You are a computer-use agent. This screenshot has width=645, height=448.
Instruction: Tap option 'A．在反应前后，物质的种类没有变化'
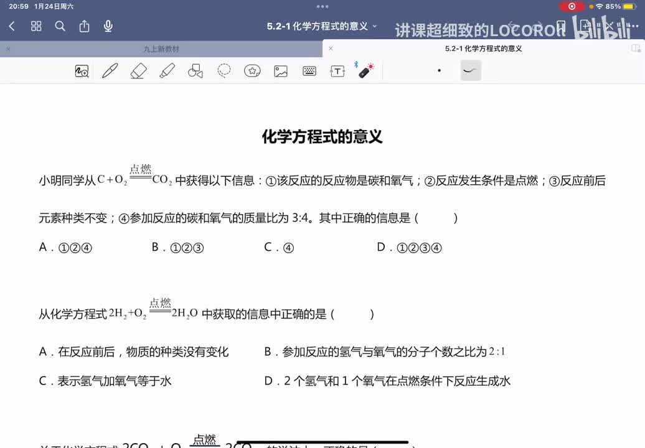(x=134, y=352)
